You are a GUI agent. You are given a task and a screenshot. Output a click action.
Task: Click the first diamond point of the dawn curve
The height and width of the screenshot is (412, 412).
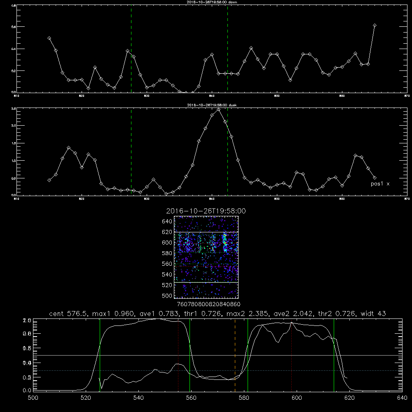click(x=49, y=38)
